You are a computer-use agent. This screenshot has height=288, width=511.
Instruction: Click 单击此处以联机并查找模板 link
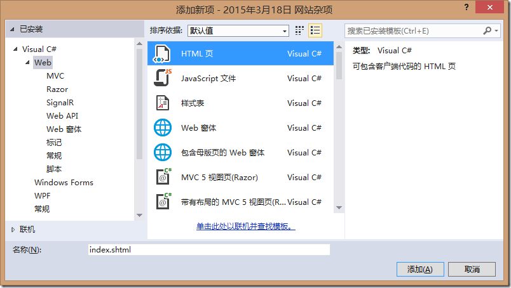[x=246, y=226]
